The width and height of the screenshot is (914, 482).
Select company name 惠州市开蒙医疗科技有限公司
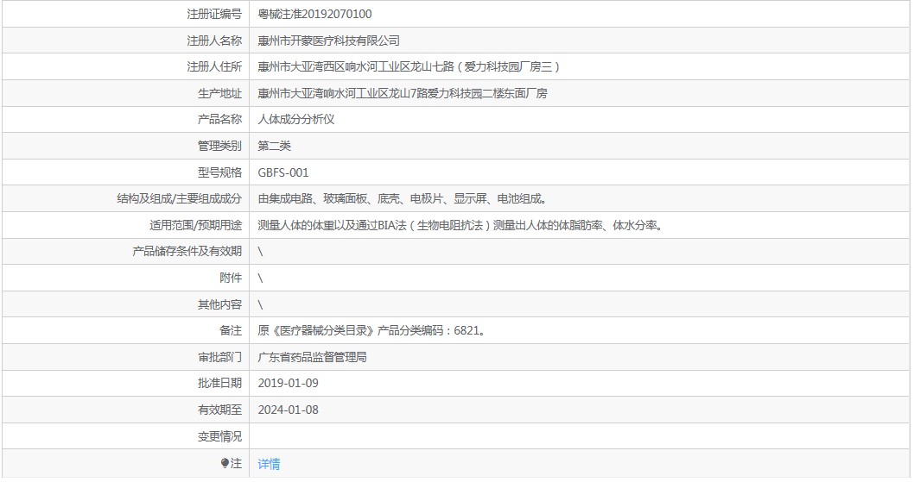(329, 41)
